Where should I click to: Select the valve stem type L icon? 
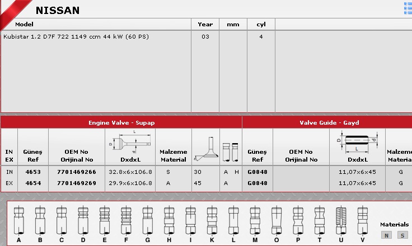233,220
